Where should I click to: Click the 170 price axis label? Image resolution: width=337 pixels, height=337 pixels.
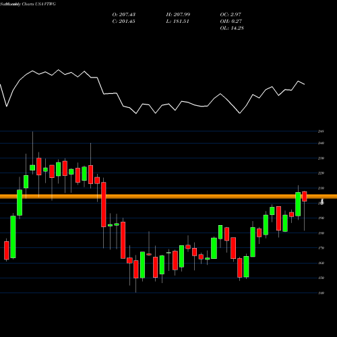point(321,248)
